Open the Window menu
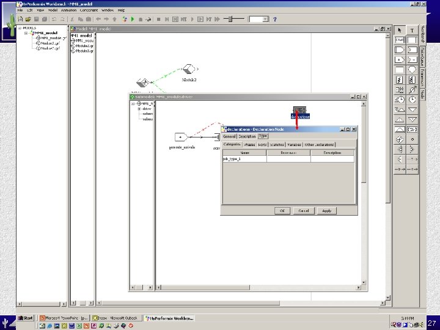This screenshot has height=330, width=440. [x=108, y=10]
